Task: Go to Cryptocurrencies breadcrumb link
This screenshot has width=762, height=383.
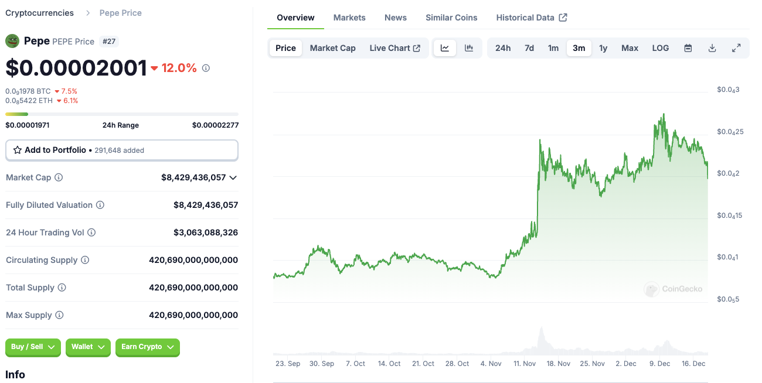Action: coord(39,13)
